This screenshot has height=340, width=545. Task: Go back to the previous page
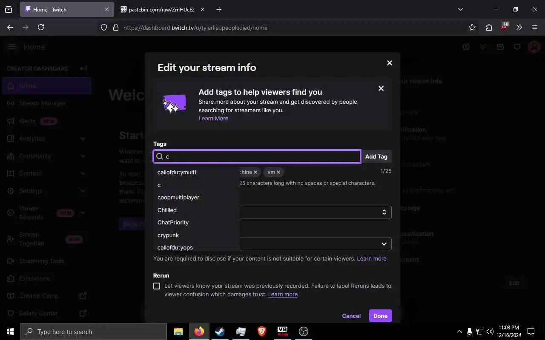[10, 27]
